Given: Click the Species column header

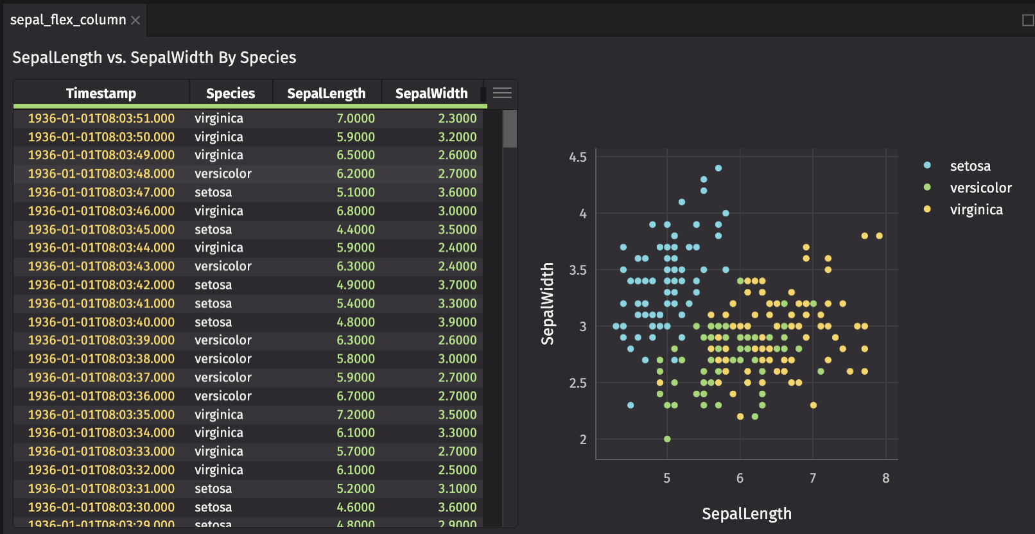Looking at the screenshot, I should [230, 94].
